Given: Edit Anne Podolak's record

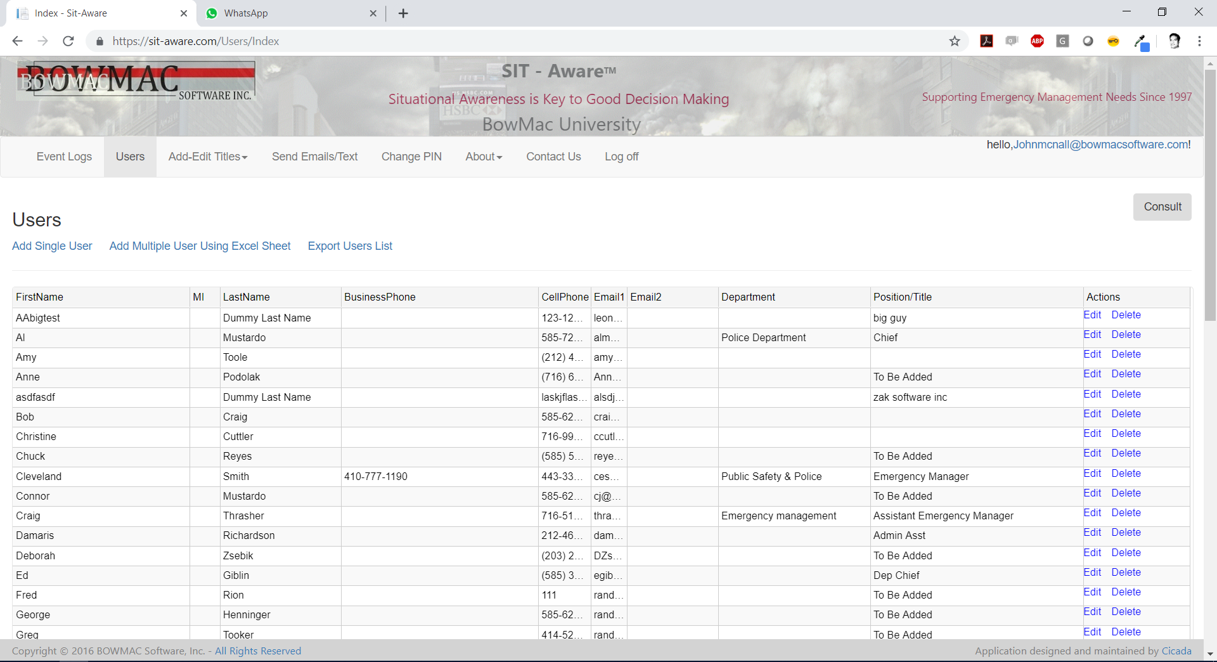Looking at the screenshot, I should pos(1092,374).
